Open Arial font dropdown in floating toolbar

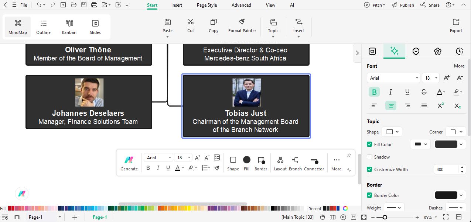pos(158,157)
